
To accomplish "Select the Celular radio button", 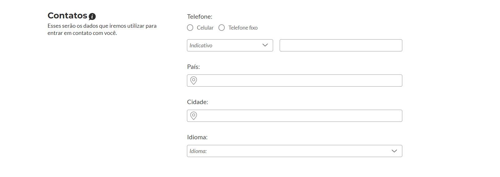I will click(190, 28).
